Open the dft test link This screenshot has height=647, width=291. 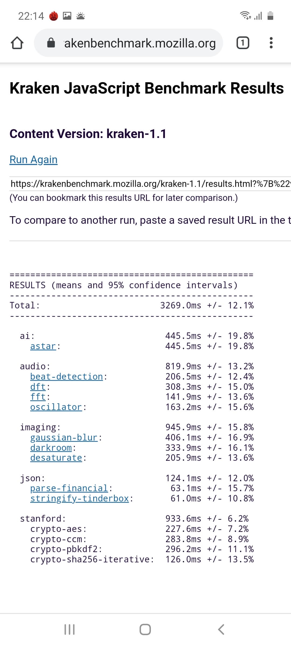(x=38, y=387)
